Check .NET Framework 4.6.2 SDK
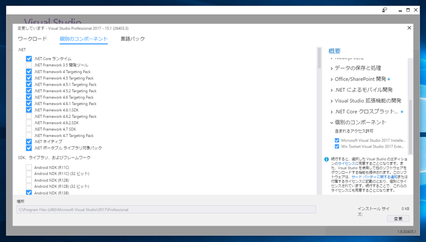Screen dimensions: 426x242 (29, 123)
